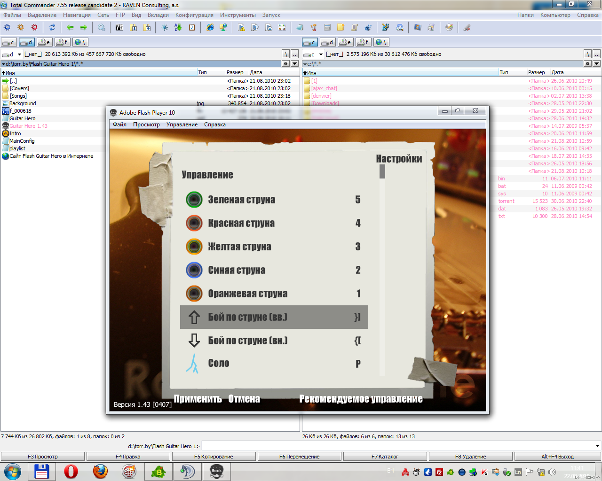Open right panel directory history dropdown arrow
The image size is (602, 481).
[596, 63]
